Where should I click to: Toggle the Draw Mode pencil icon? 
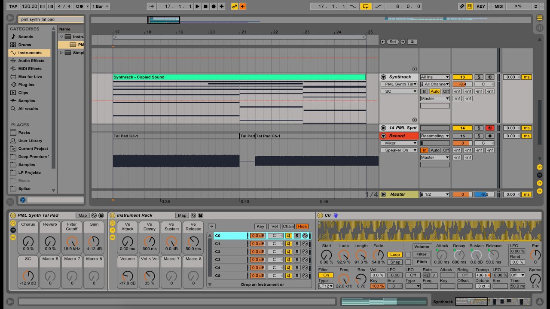[462, 6]
